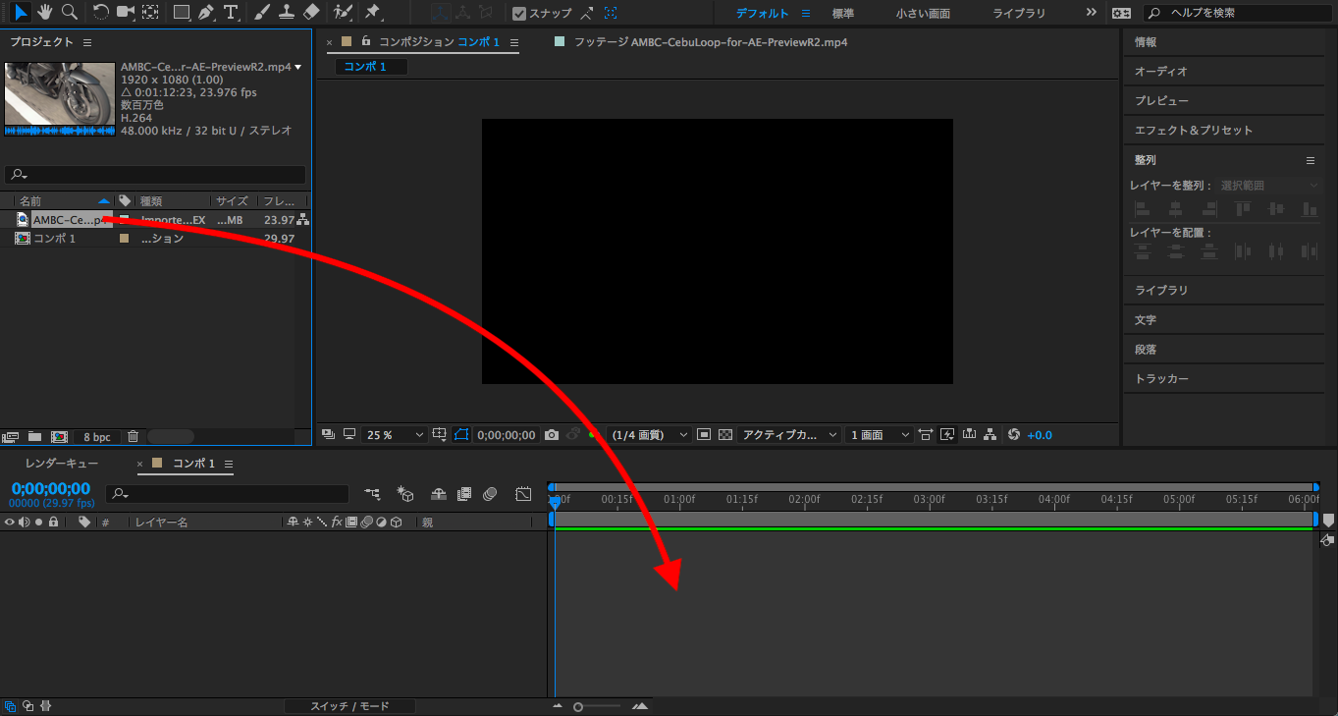Select the Roto Brush tool
The height and width of the screenshot is (716, 1338).
(343, 12)
